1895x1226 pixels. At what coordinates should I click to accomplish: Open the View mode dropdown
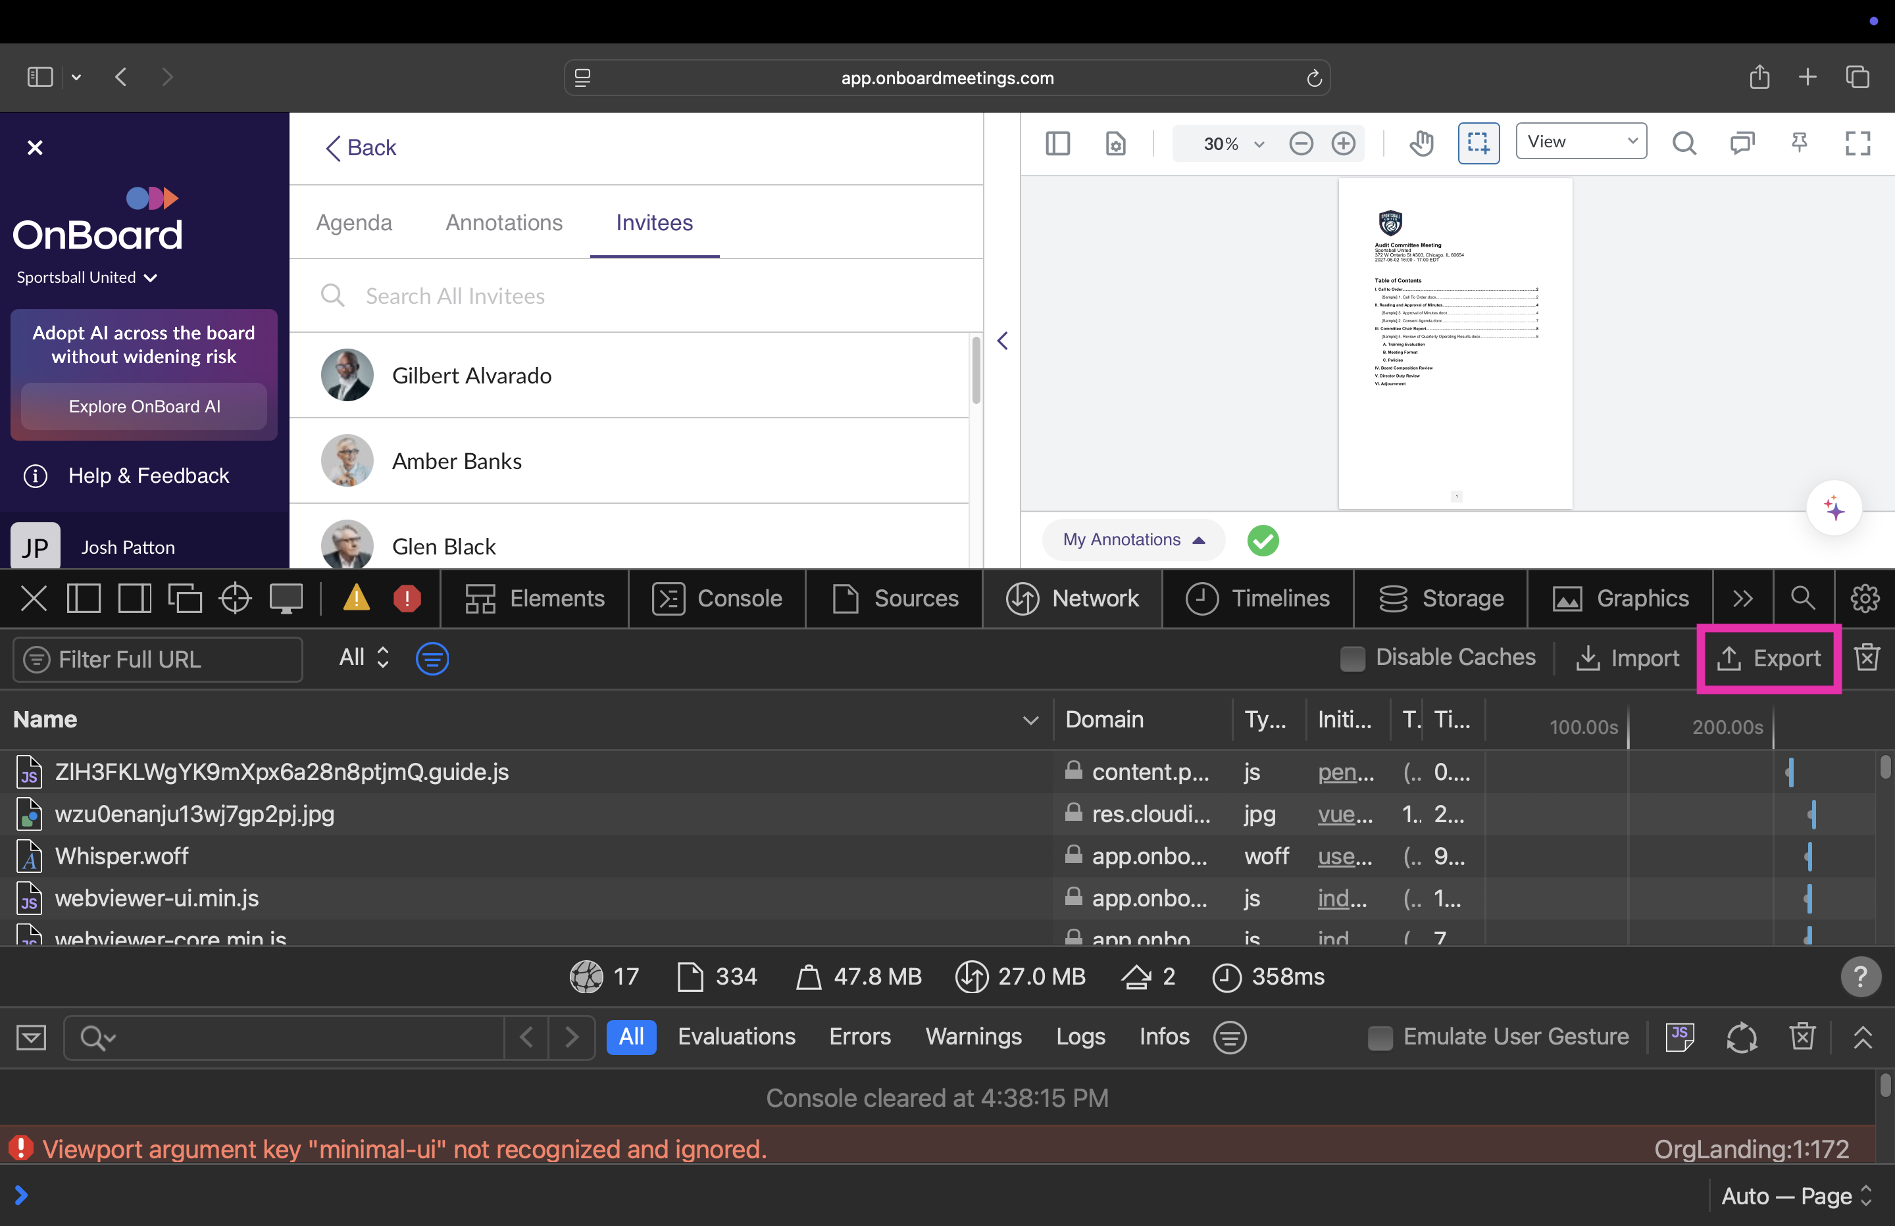coord(1580,141)
